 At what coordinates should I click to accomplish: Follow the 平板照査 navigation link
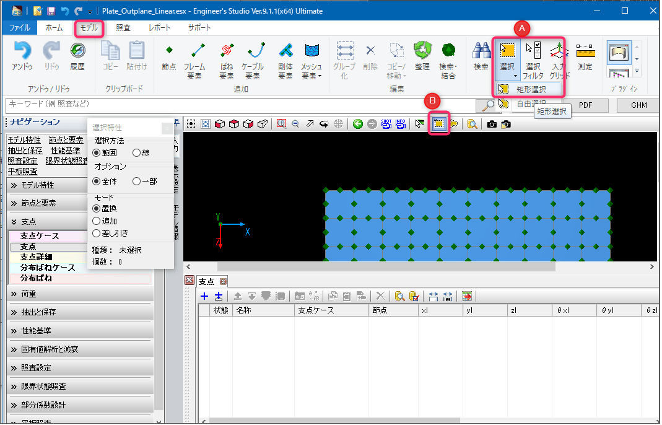pos(23,172)
